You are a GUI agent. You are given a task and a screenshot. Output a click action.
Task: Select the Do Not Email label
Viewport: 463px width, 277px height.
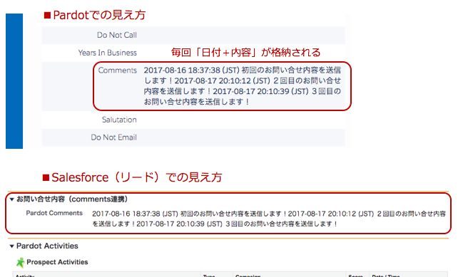113,137
